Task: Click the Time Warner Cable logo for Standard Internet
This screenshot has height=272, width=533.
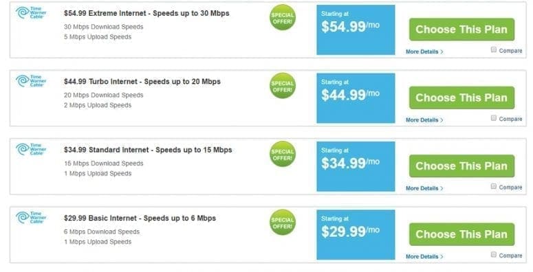Action: pyautogui.click(x=31, y=149)
